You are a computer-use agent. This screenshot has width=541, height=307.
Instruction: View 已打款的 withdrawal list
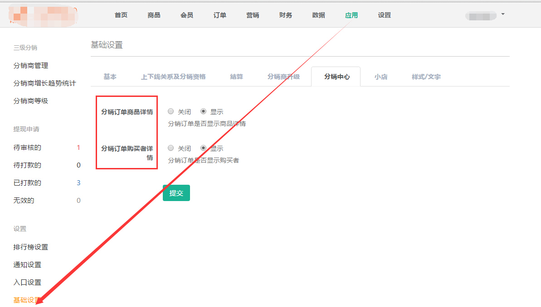(27, 183)
